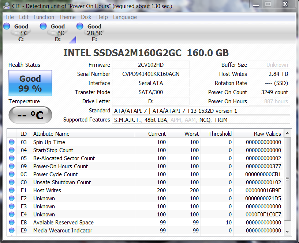This screenshot has width=299, height=243.
Task: Click the Temperature display button
Action: click(30, 115)
